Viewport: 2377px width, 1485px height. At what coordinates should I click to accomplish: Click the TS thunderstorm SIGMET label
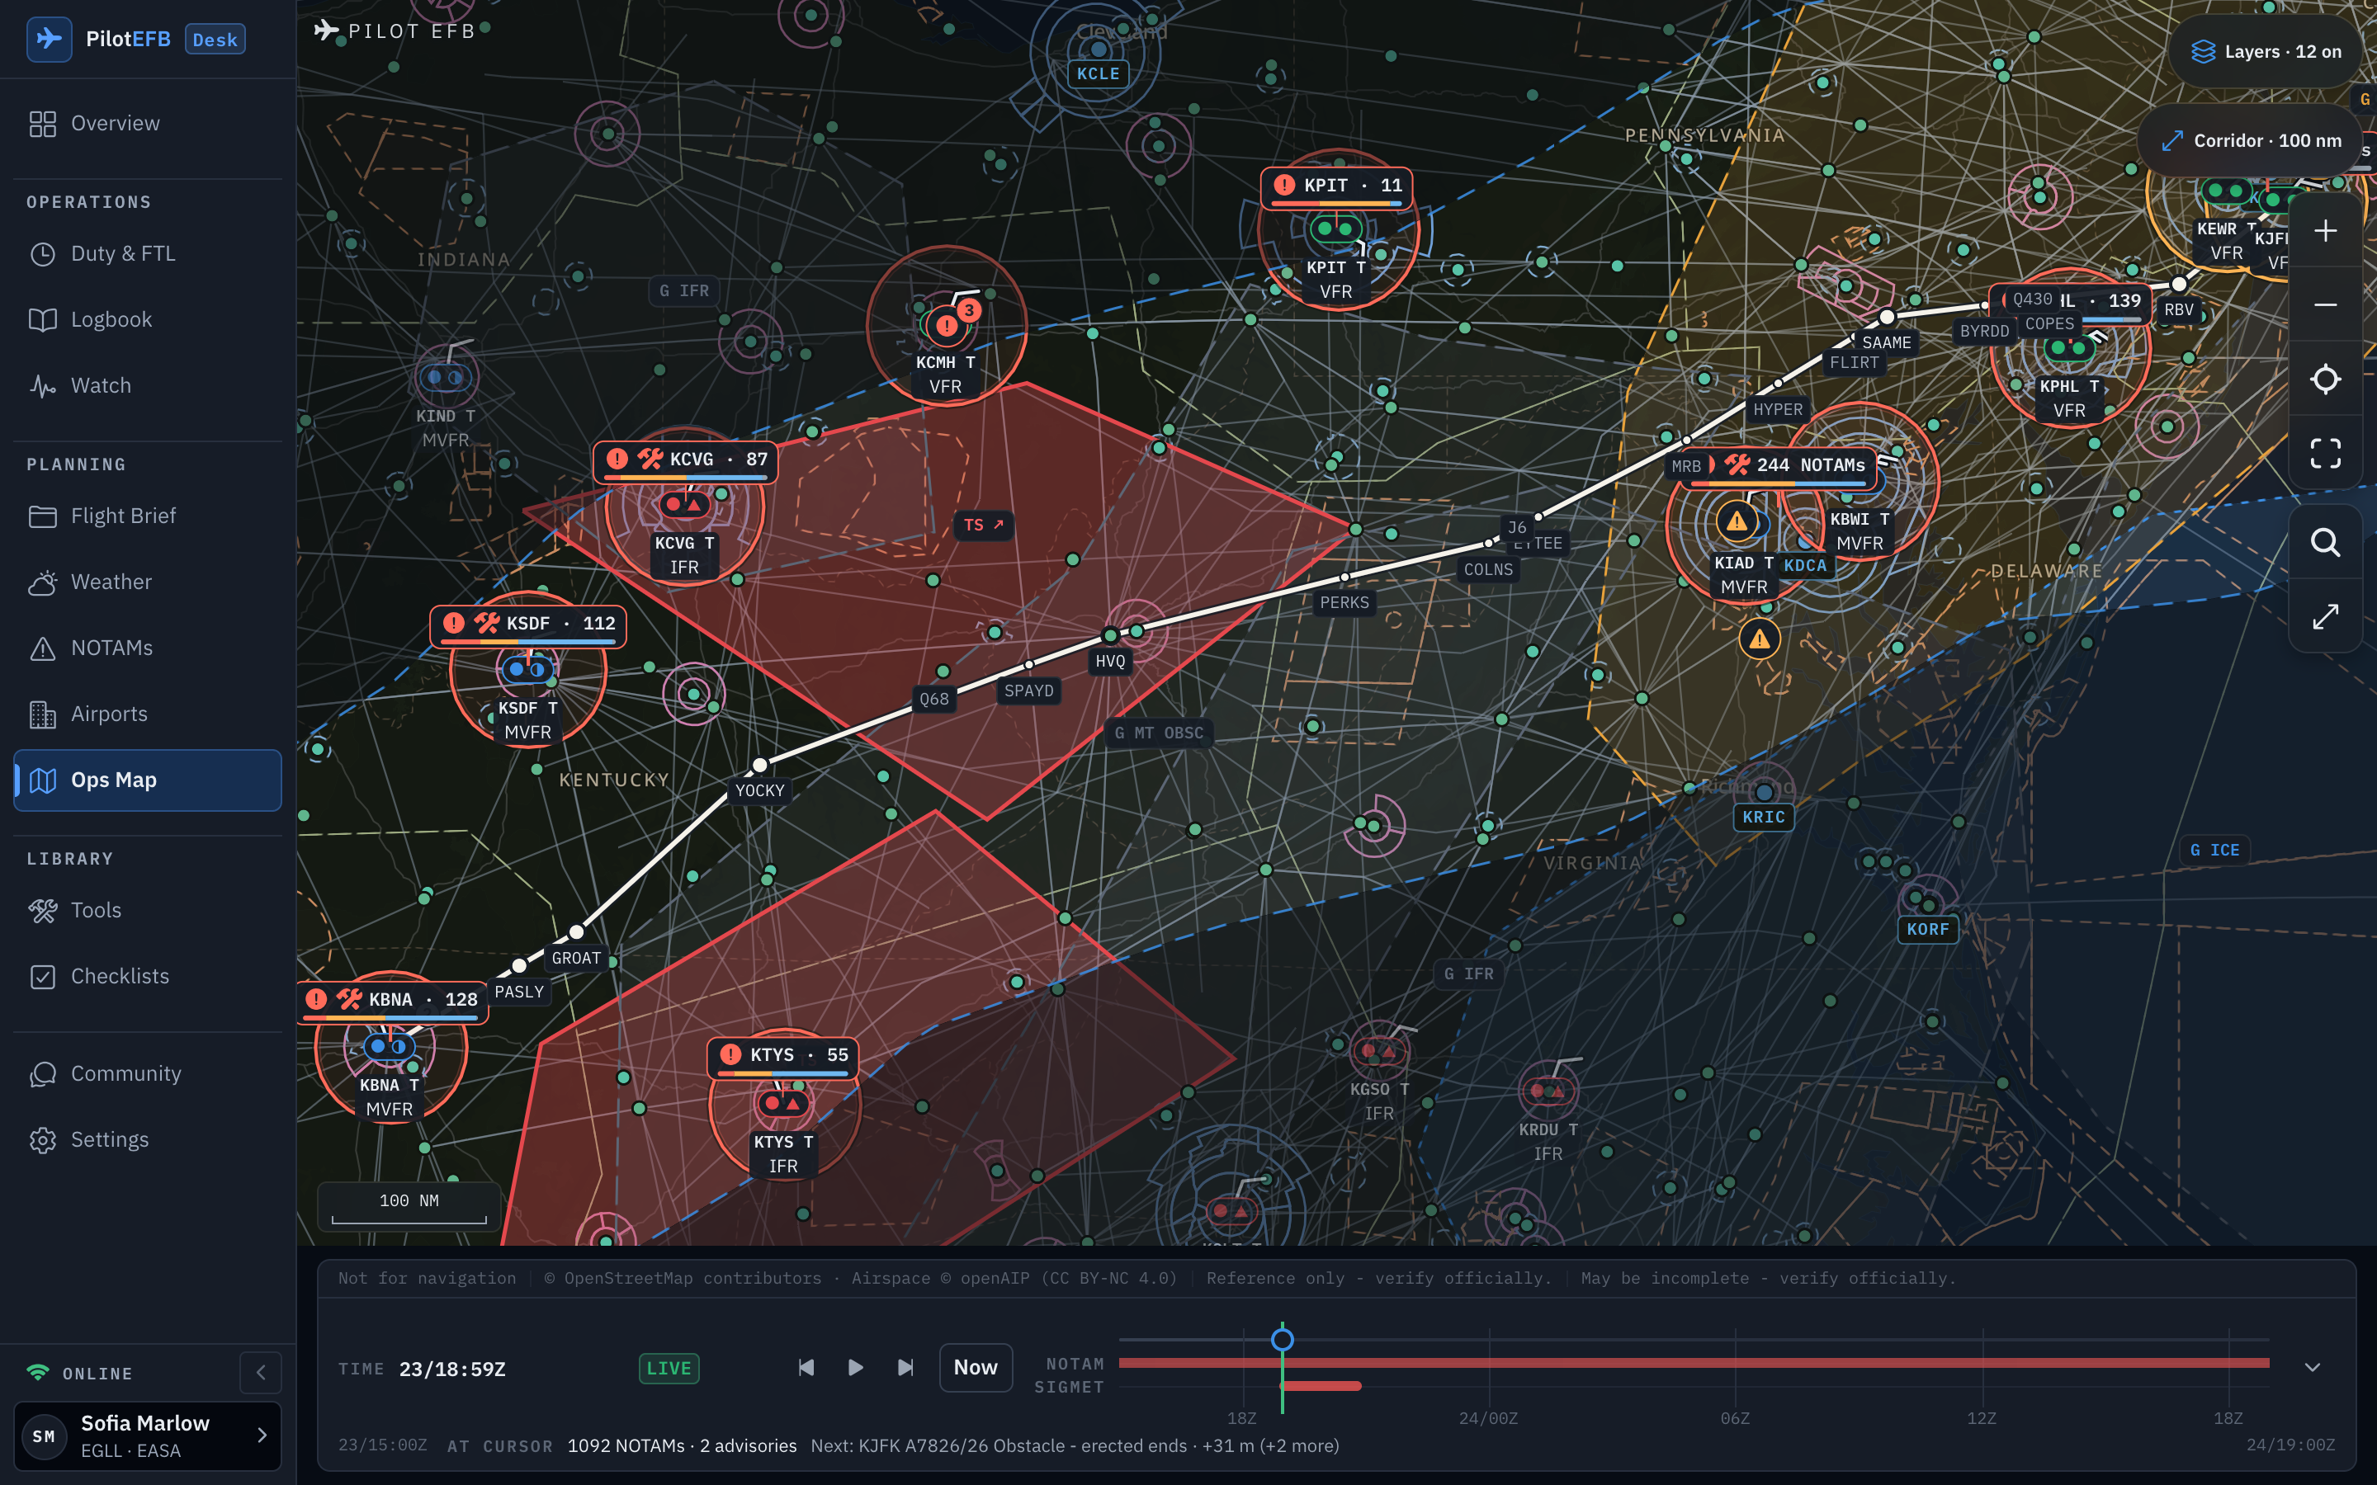tap(983, 526)
